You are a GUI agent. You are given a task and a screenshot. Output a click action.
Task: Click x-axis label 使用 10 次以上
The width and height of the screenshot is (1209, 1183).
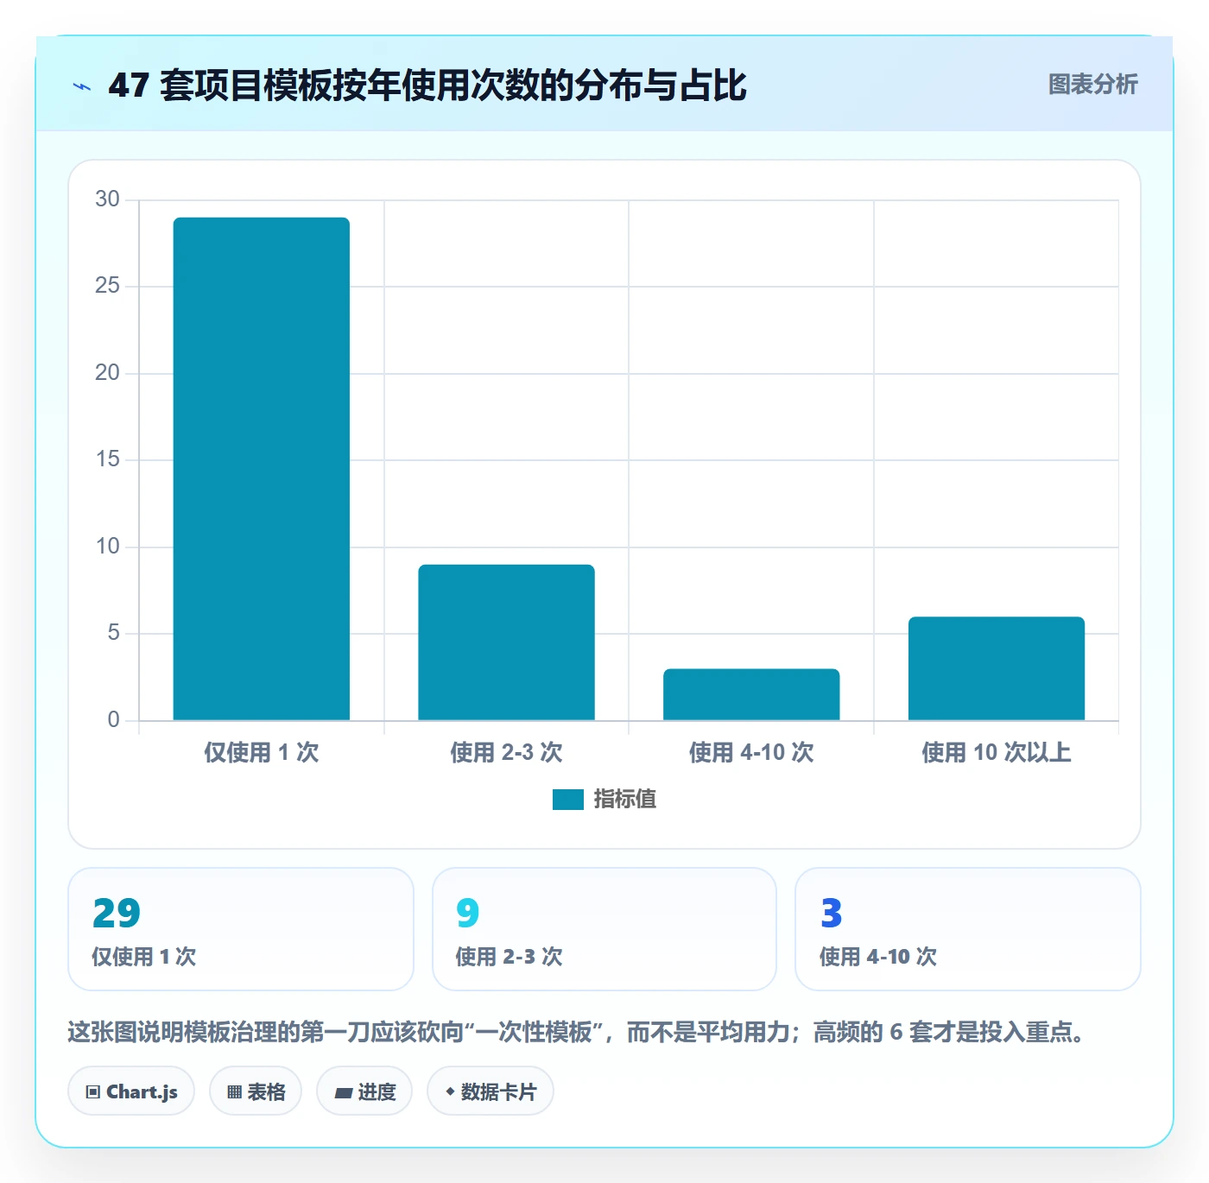tap(997, 752)
